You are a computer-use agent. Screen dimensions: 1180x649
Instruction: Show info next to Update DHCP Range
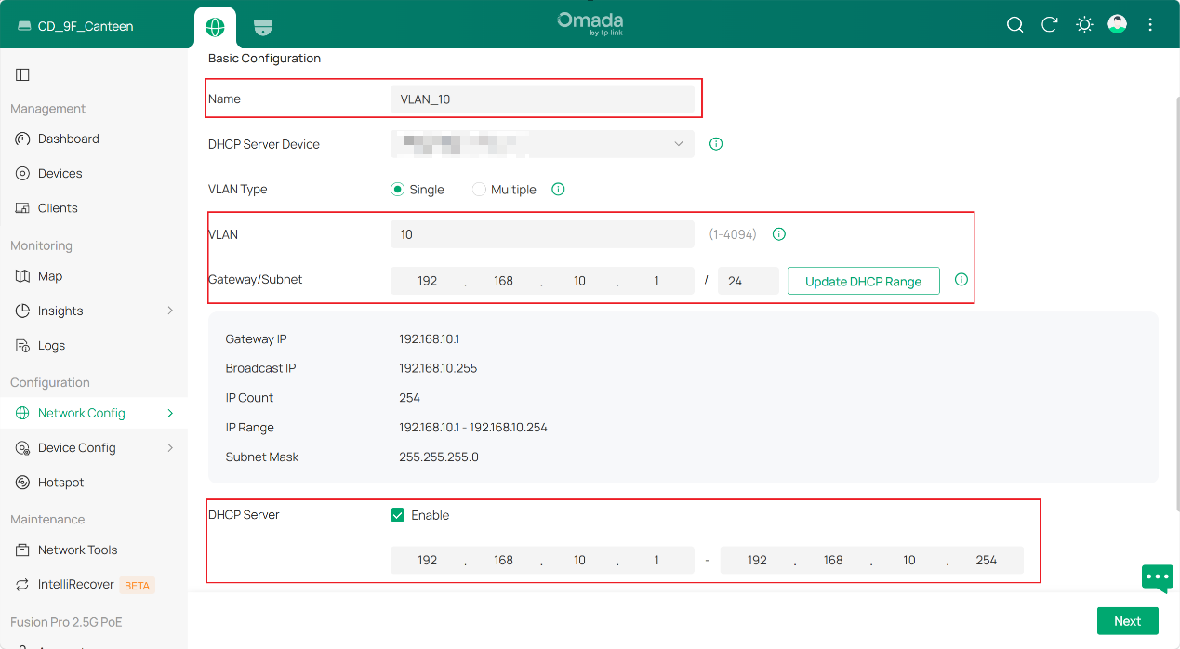pyautogui.click(x=961, y=279)
